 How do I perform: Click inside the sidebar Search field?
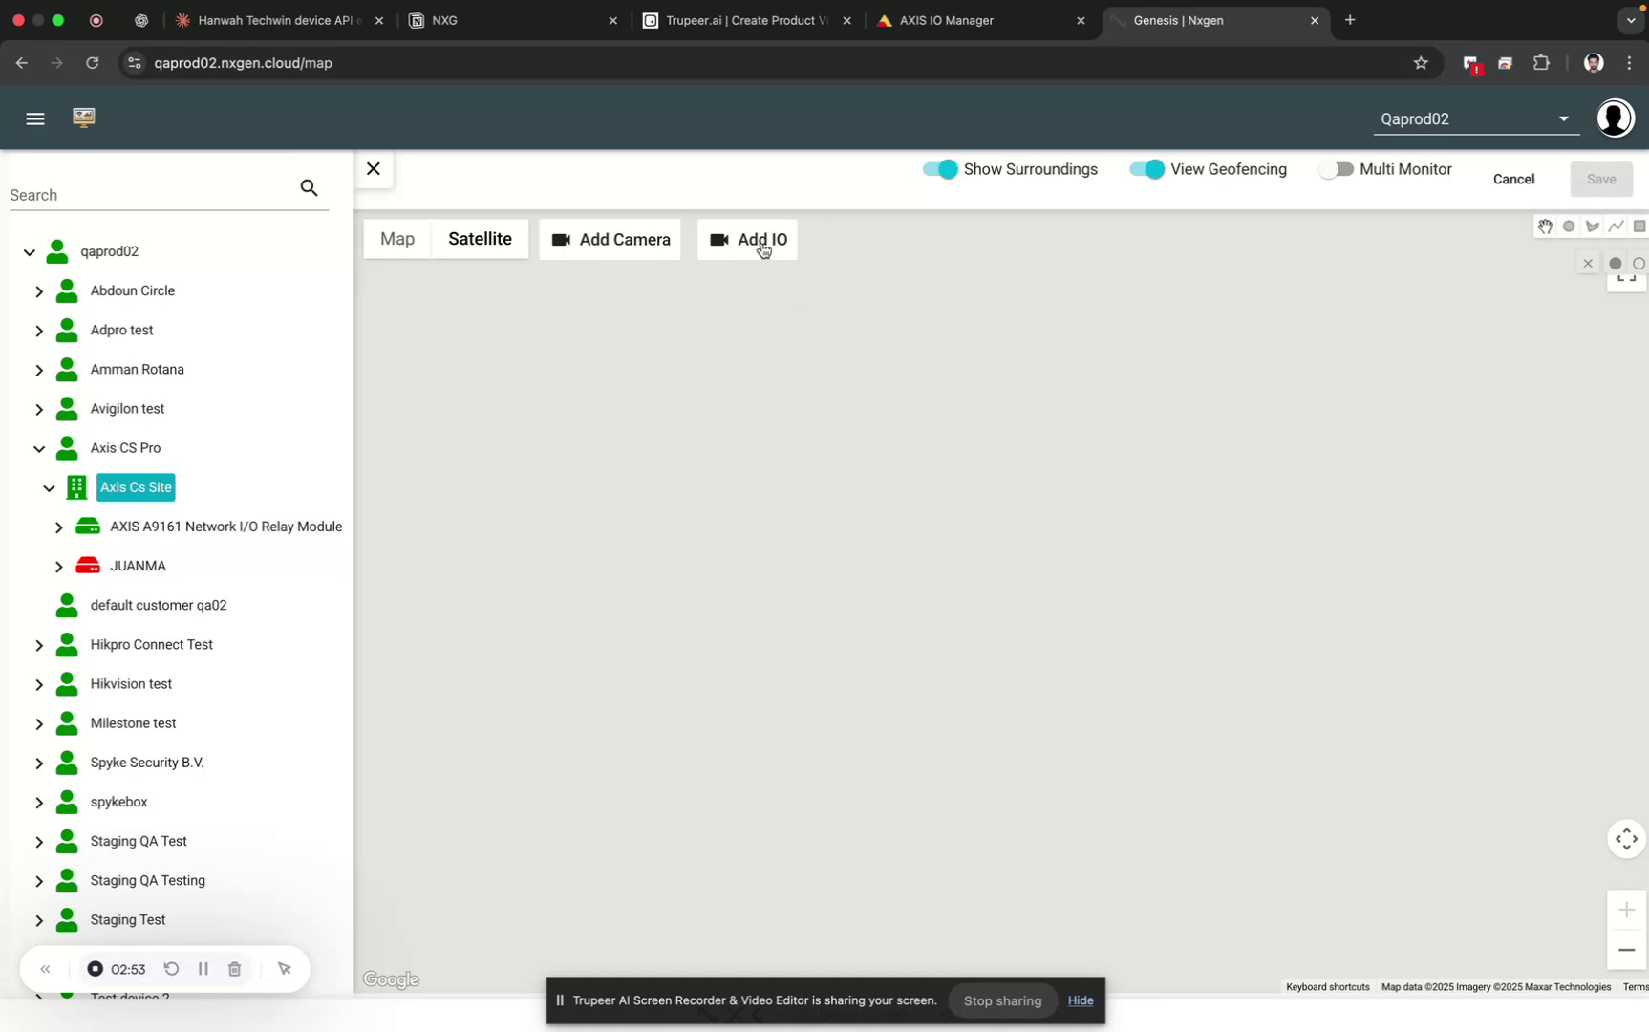[143, 195]
